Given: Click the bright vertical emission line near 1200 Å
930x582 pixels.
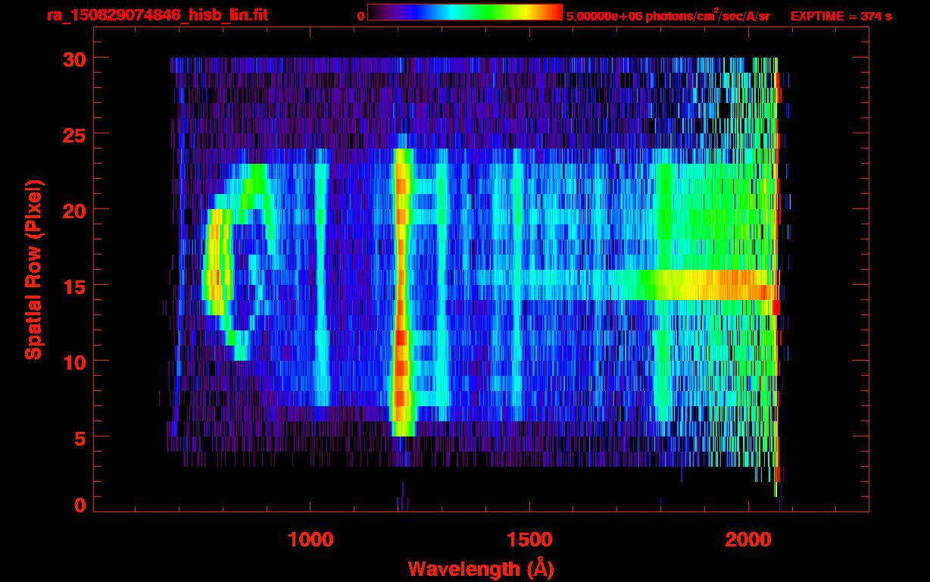Looking at the screenshot, I should (x=402, y=292).
